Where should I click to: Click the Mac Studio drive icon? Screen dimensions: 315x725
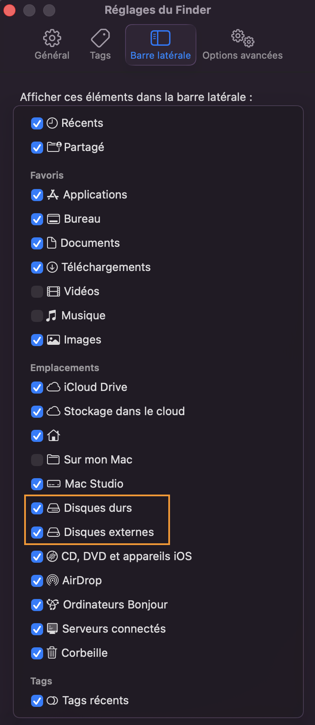click(x=54, y=484)
